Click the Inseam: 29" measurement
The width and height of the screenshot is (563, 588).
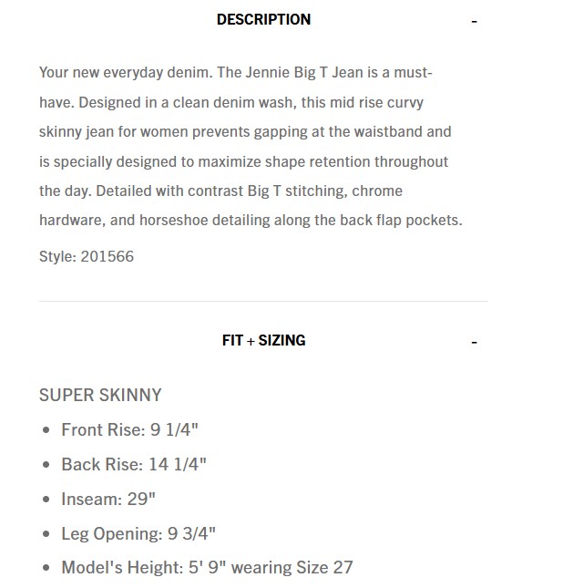[x=108, y=499]
